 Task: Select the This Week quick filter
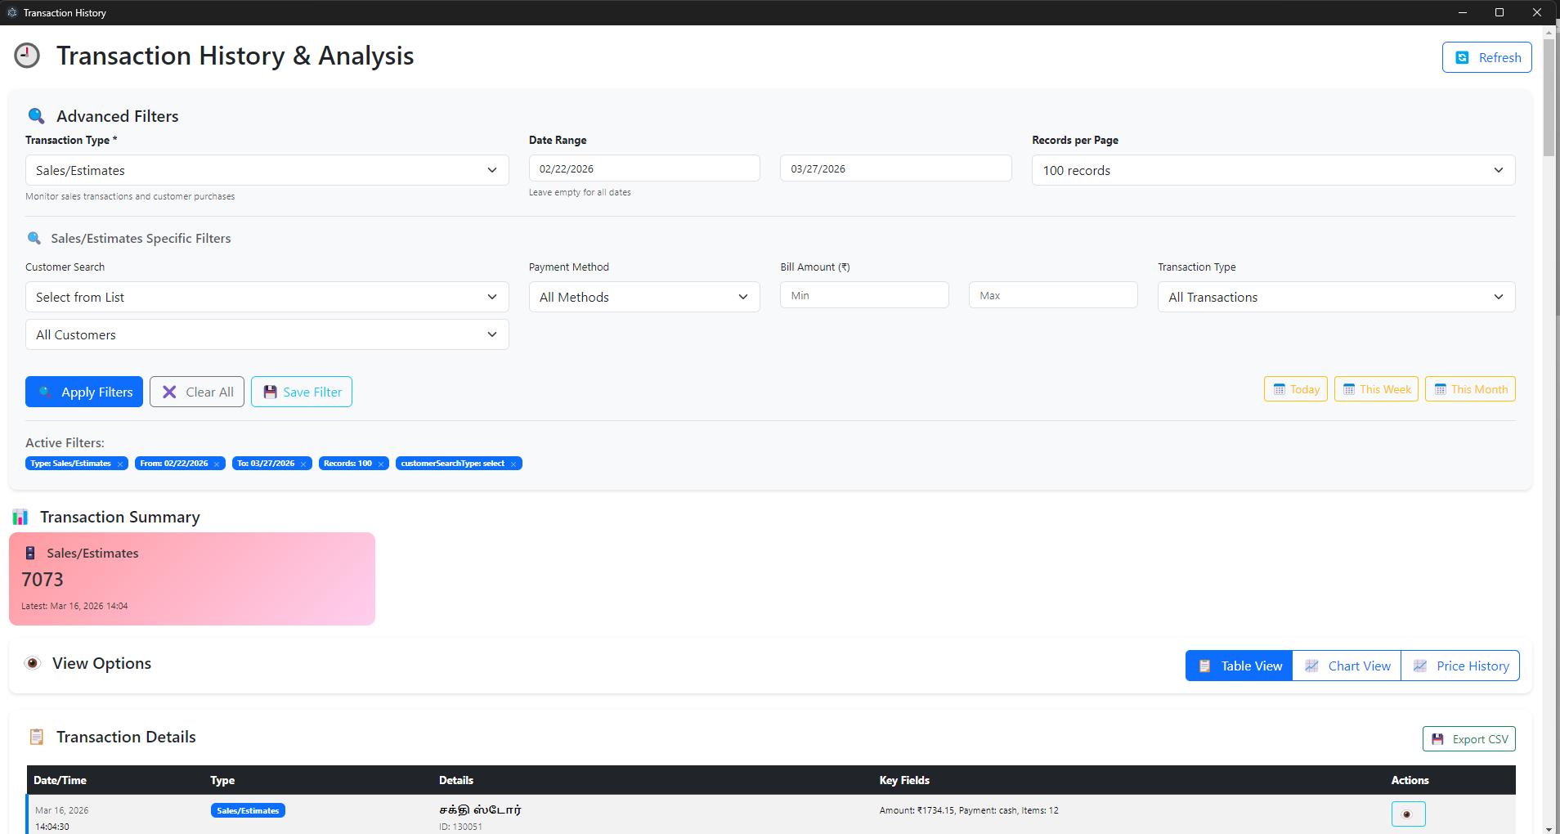(x=1376, y=388)
